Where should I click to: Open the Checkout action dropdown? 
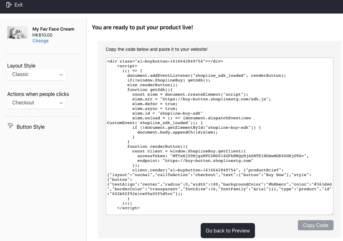coord(37,103)
